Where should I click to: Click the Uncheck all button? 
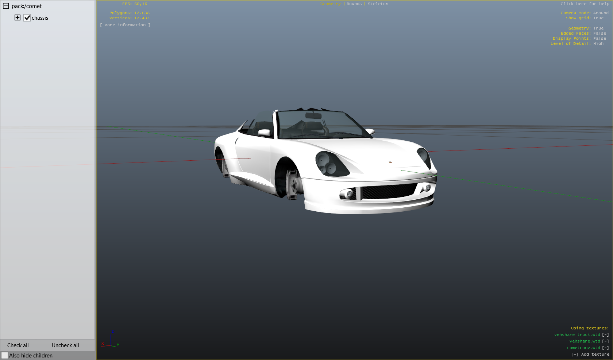click(65, 345)
